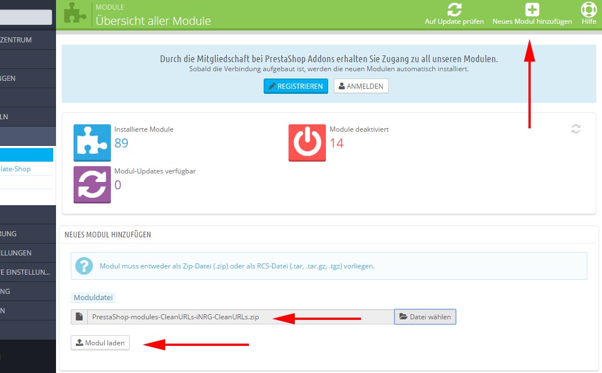Click the green puzzle module icon
Screen dimensions: 602x373
(75, 13)
